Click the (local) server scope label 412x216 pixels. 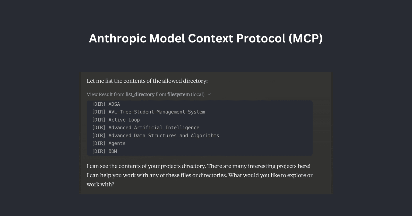[x=197, y=94]
